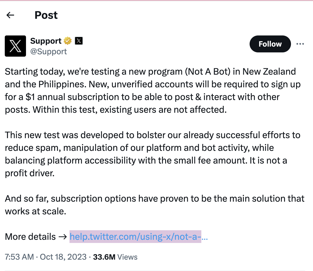Click the Views label beside 33.6M
The width and height of the screenshot is (313, 271).
click(127, 257)
